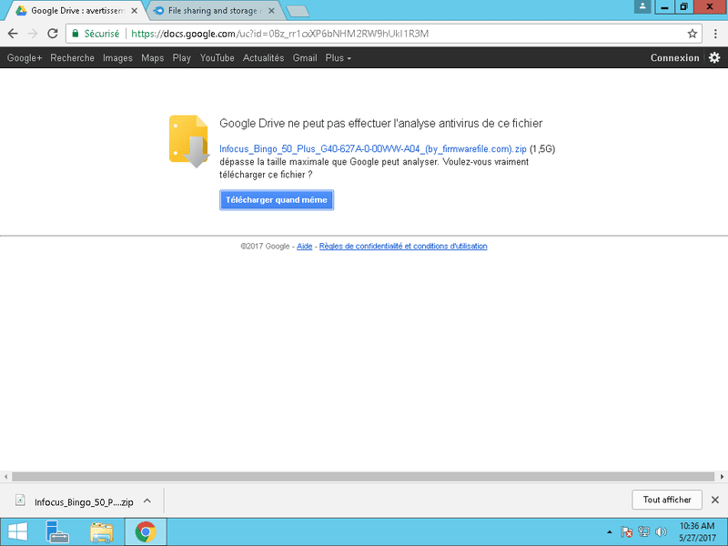Select Gmail in the Google menu bar
The image size is (728, 546).
tap(305, 57)
